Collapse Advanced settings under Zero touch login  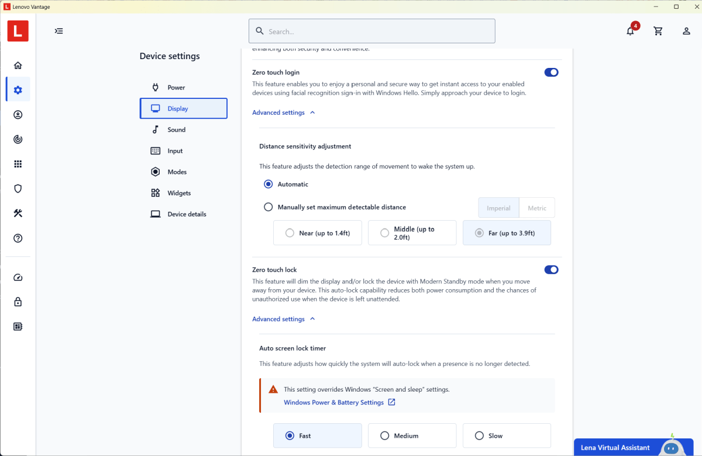point(284,112)
